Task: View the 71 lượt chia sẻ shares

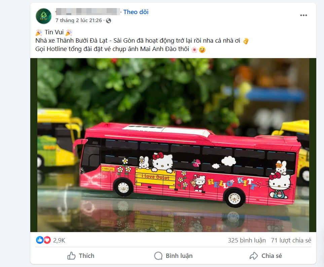Action: click(291, 240)
